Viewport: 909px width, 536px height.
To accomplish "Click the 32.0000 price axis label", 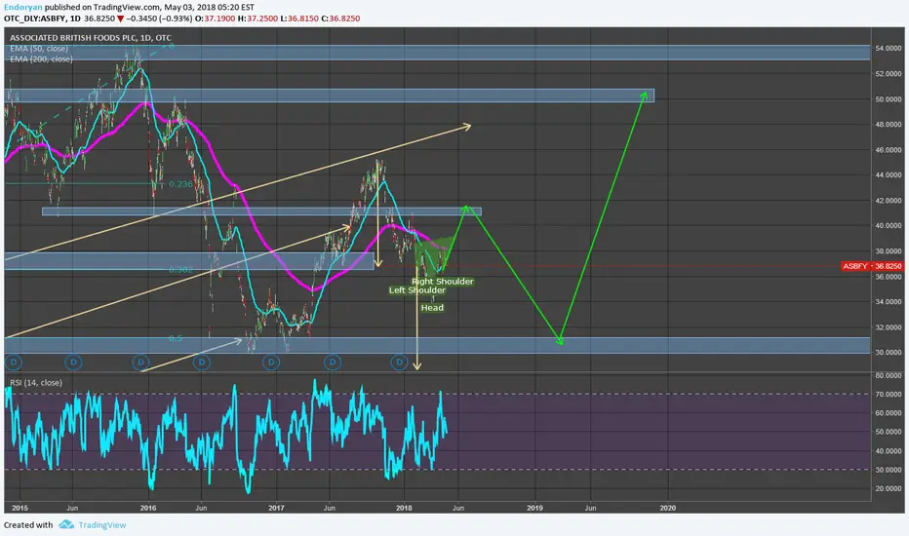I will click(888, 326).
